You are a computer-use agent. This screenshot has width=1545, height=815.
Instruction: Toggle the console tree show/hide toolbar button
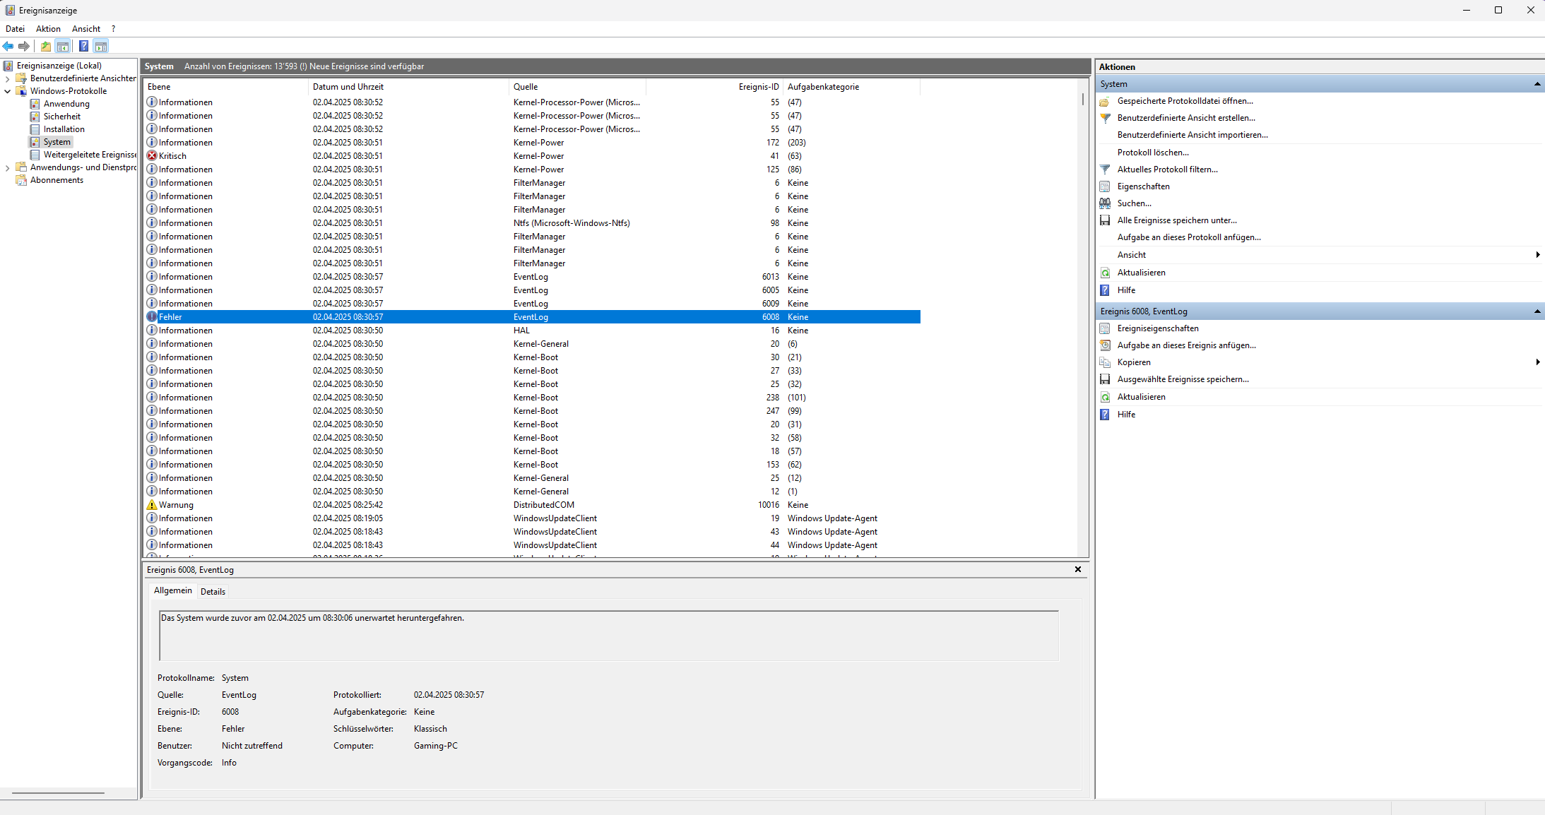pos(63,47)
